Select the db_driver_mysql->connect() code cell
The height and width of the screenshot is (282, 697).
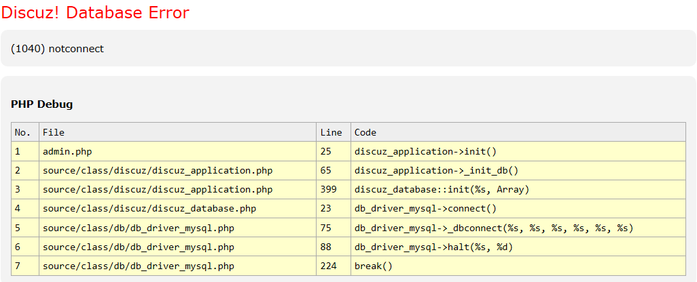point(425,209)
